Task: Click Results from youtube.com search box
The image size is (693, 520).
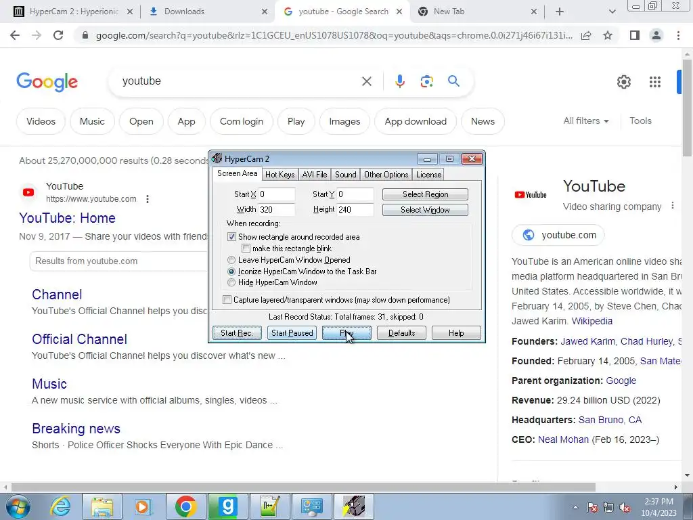Action: point(118,261)
